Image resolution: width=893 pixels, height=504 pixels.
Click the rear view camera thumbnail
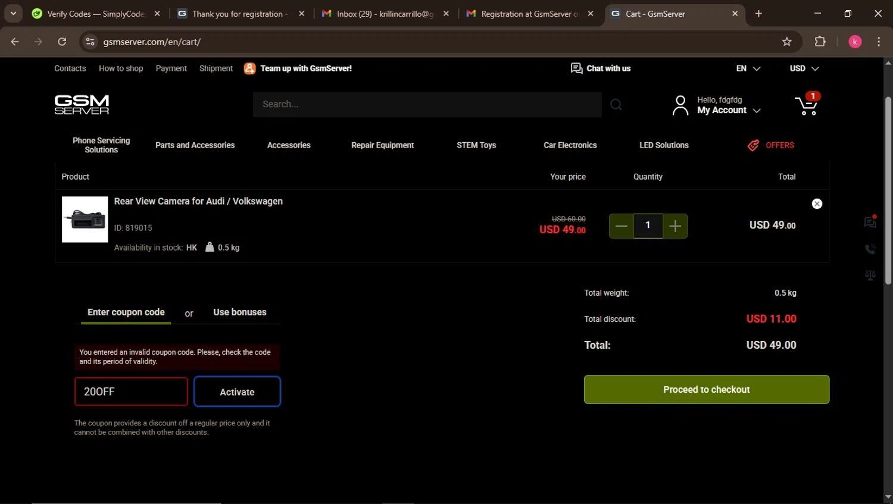[85, 220]
